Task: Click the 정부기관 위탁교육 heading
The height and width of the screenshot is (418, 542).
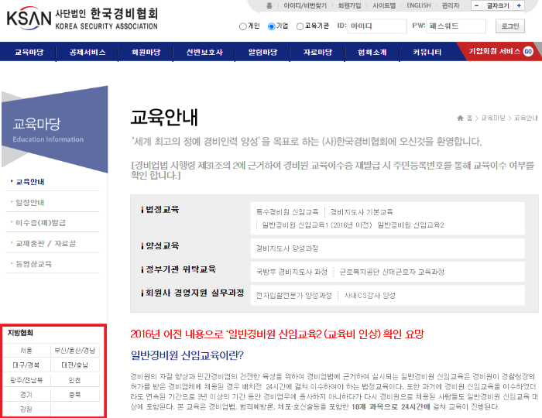Action: click(180, 269)
